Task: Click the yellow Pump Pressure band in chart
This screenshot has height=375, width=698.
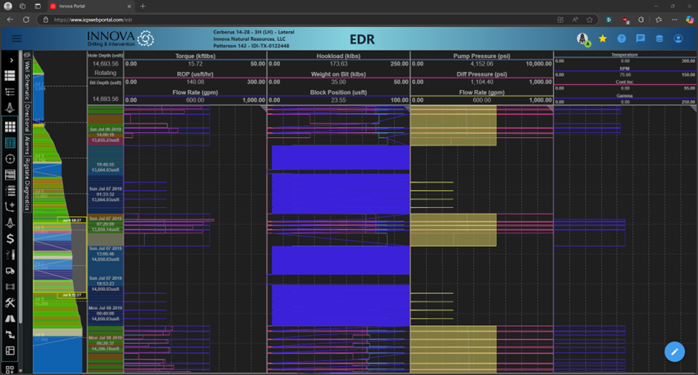Action: pos(453,125)
